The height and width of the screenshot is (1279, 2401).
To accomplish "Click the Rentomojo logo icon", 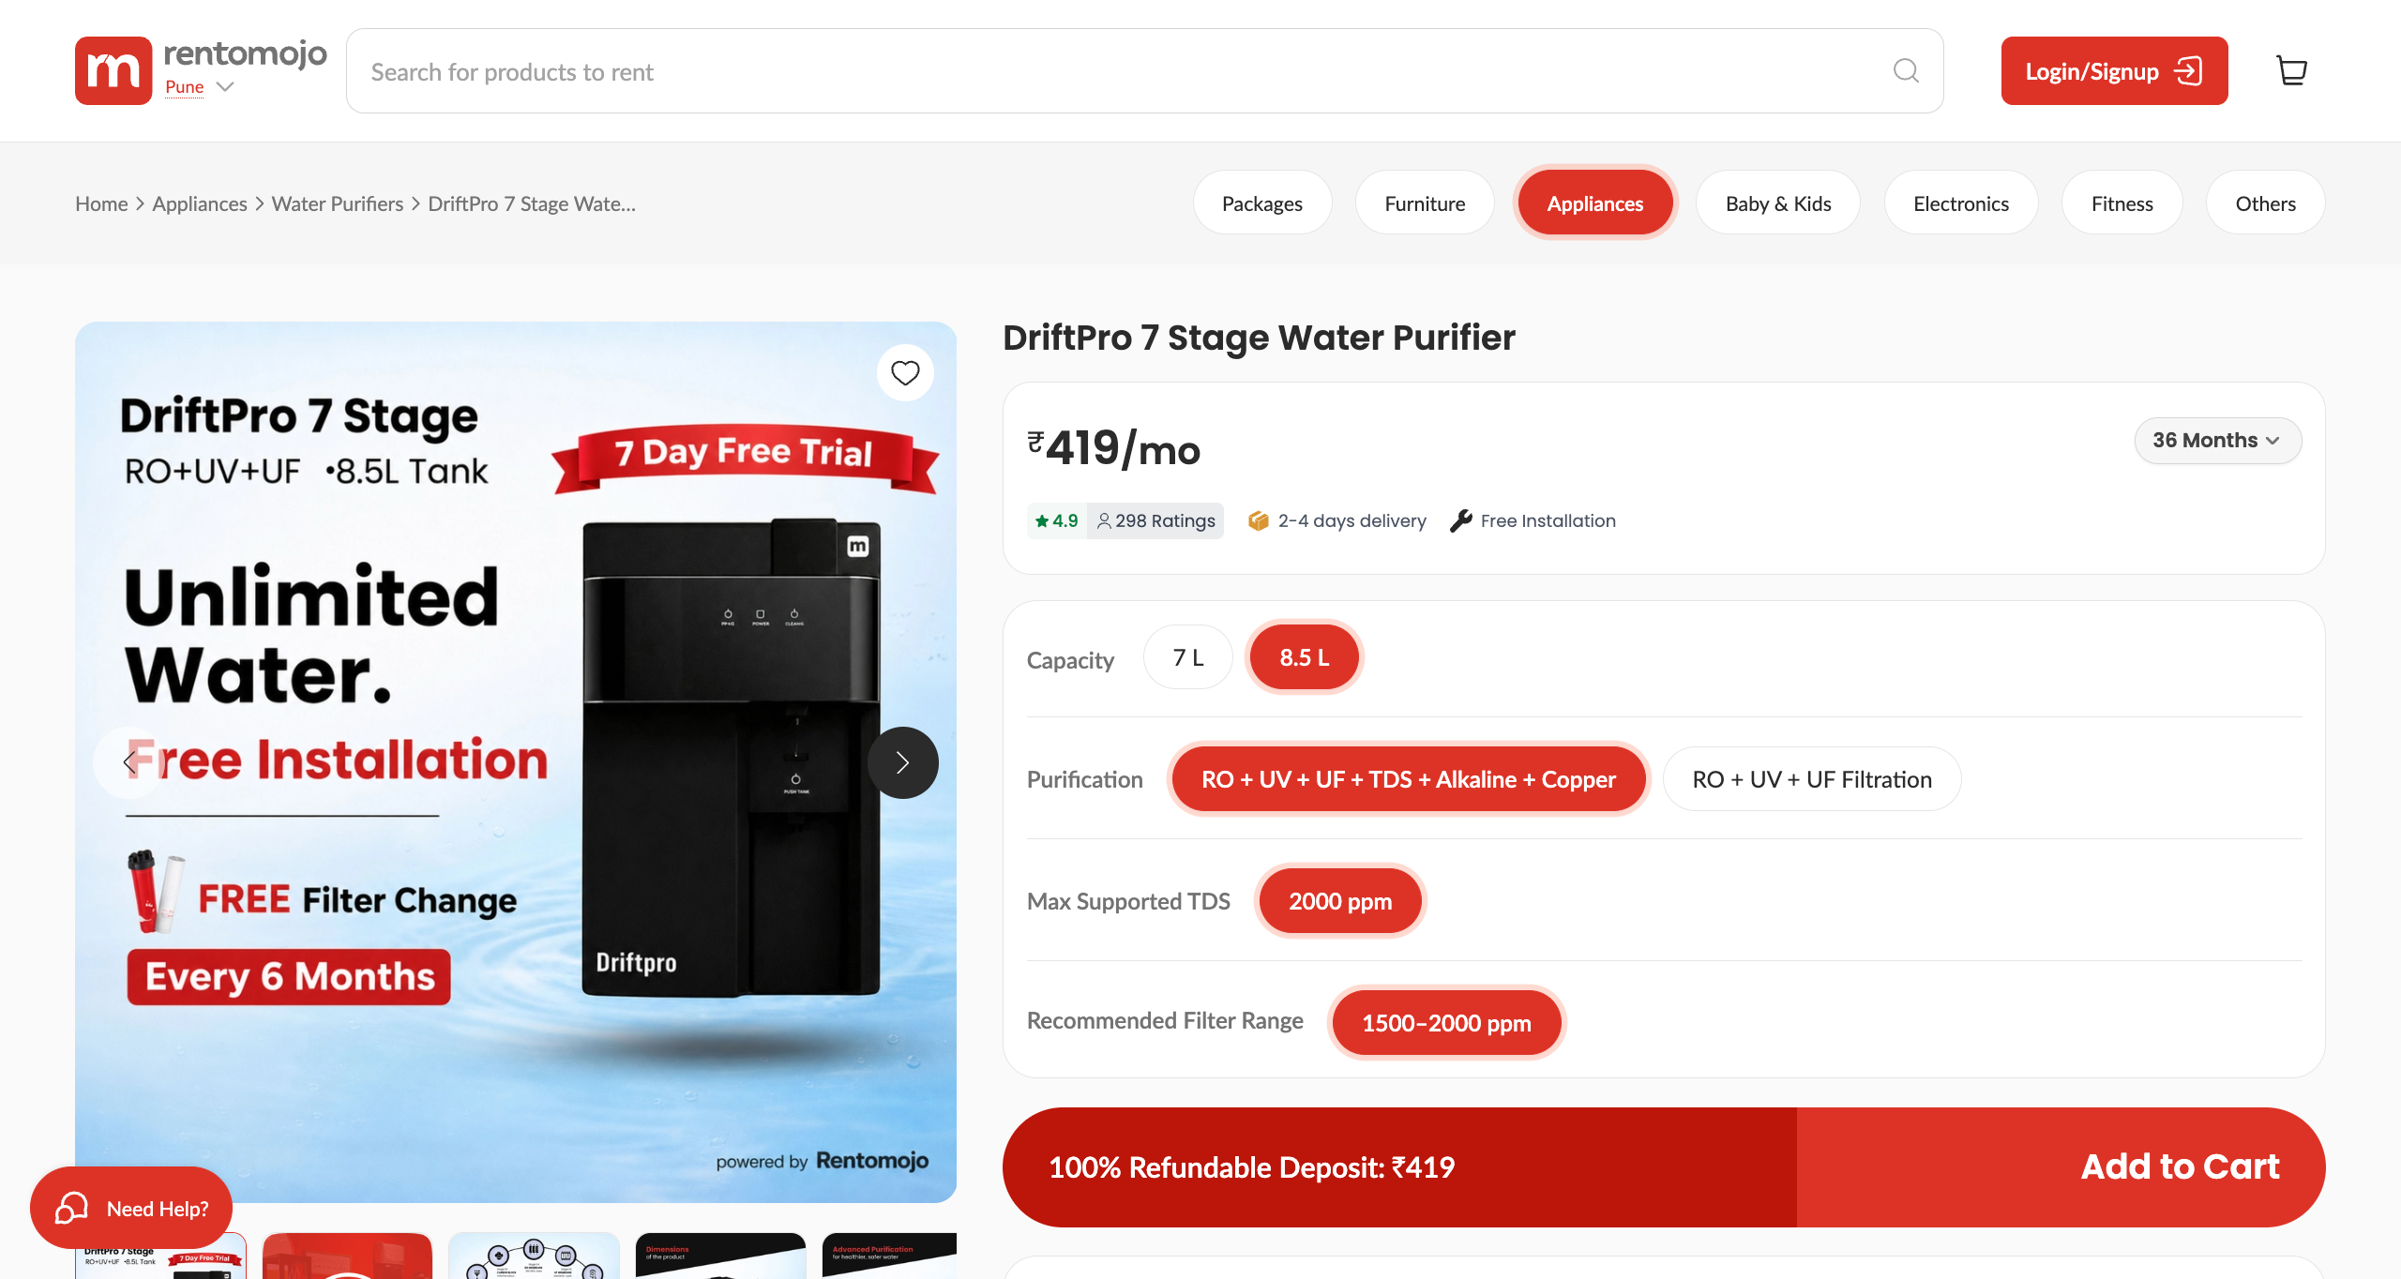I will click(x=113, y=70).
